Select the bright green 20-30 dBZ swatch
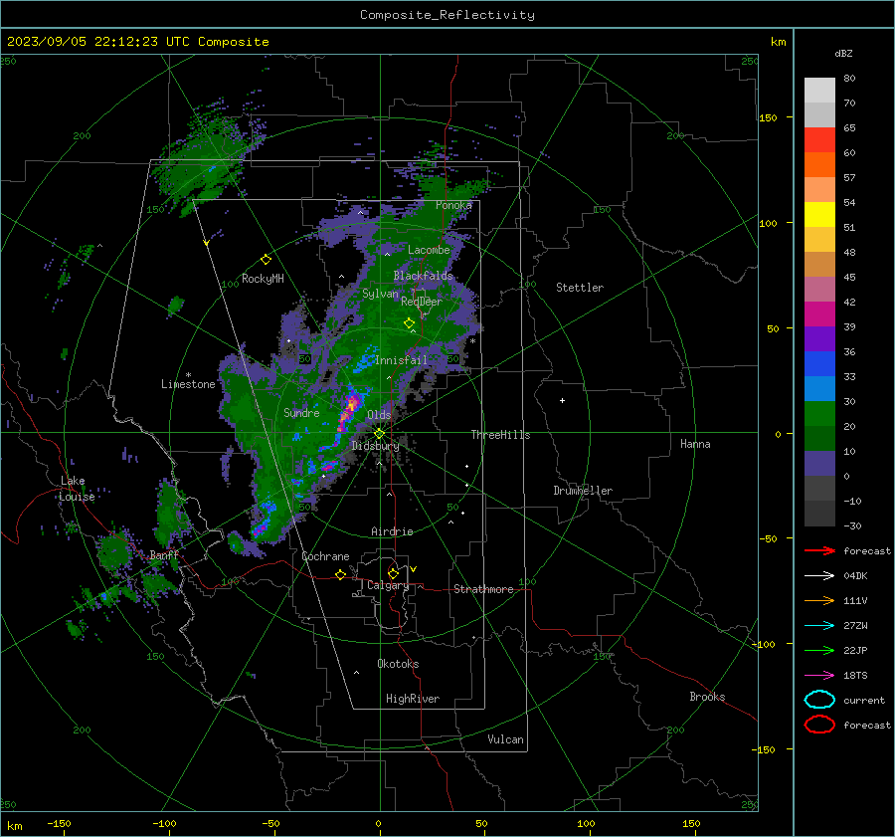Viewport: 895px width, 837px height. 819,414
